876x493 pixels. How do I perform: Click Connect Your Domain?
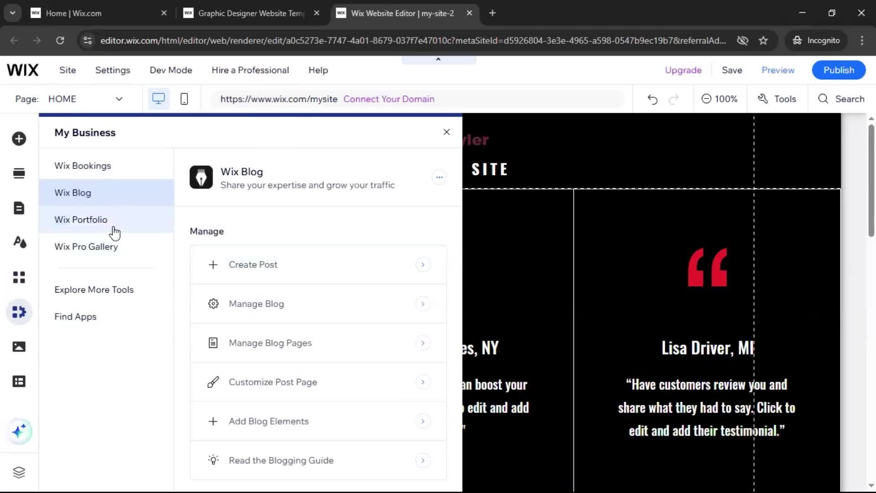click(x=389, y=99)
